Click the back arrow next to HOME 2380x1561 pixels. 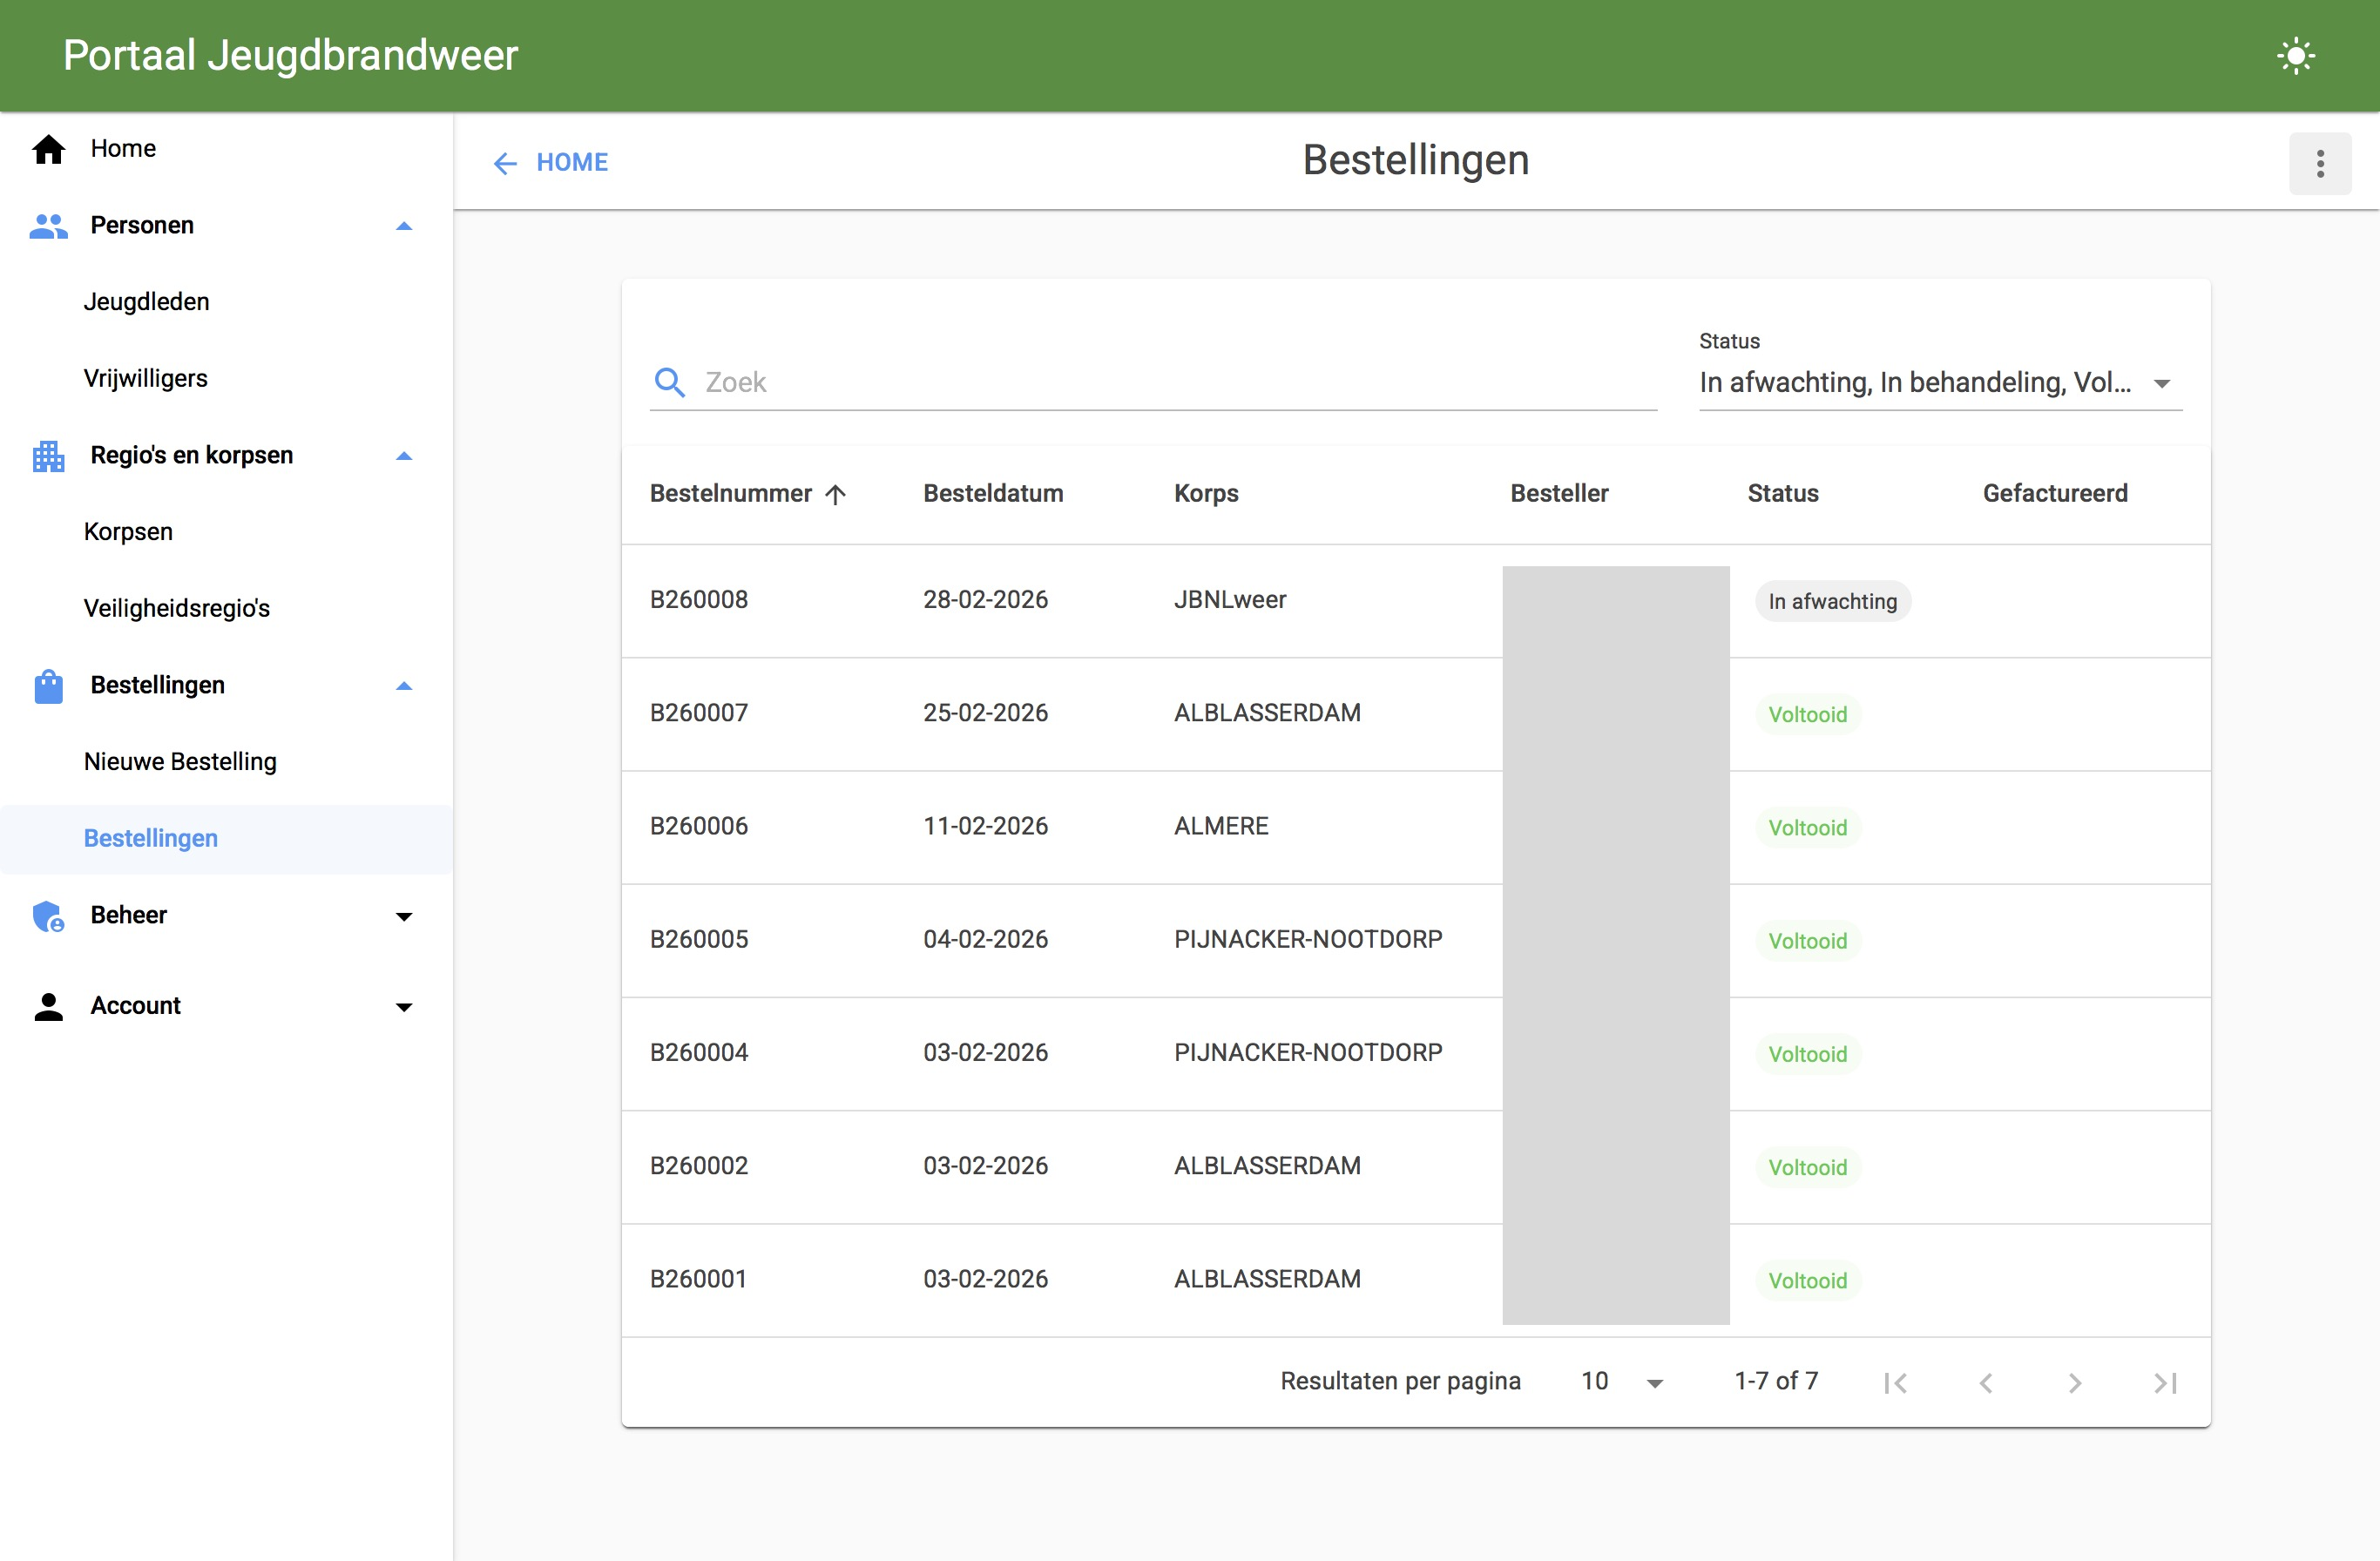point(505,163)
